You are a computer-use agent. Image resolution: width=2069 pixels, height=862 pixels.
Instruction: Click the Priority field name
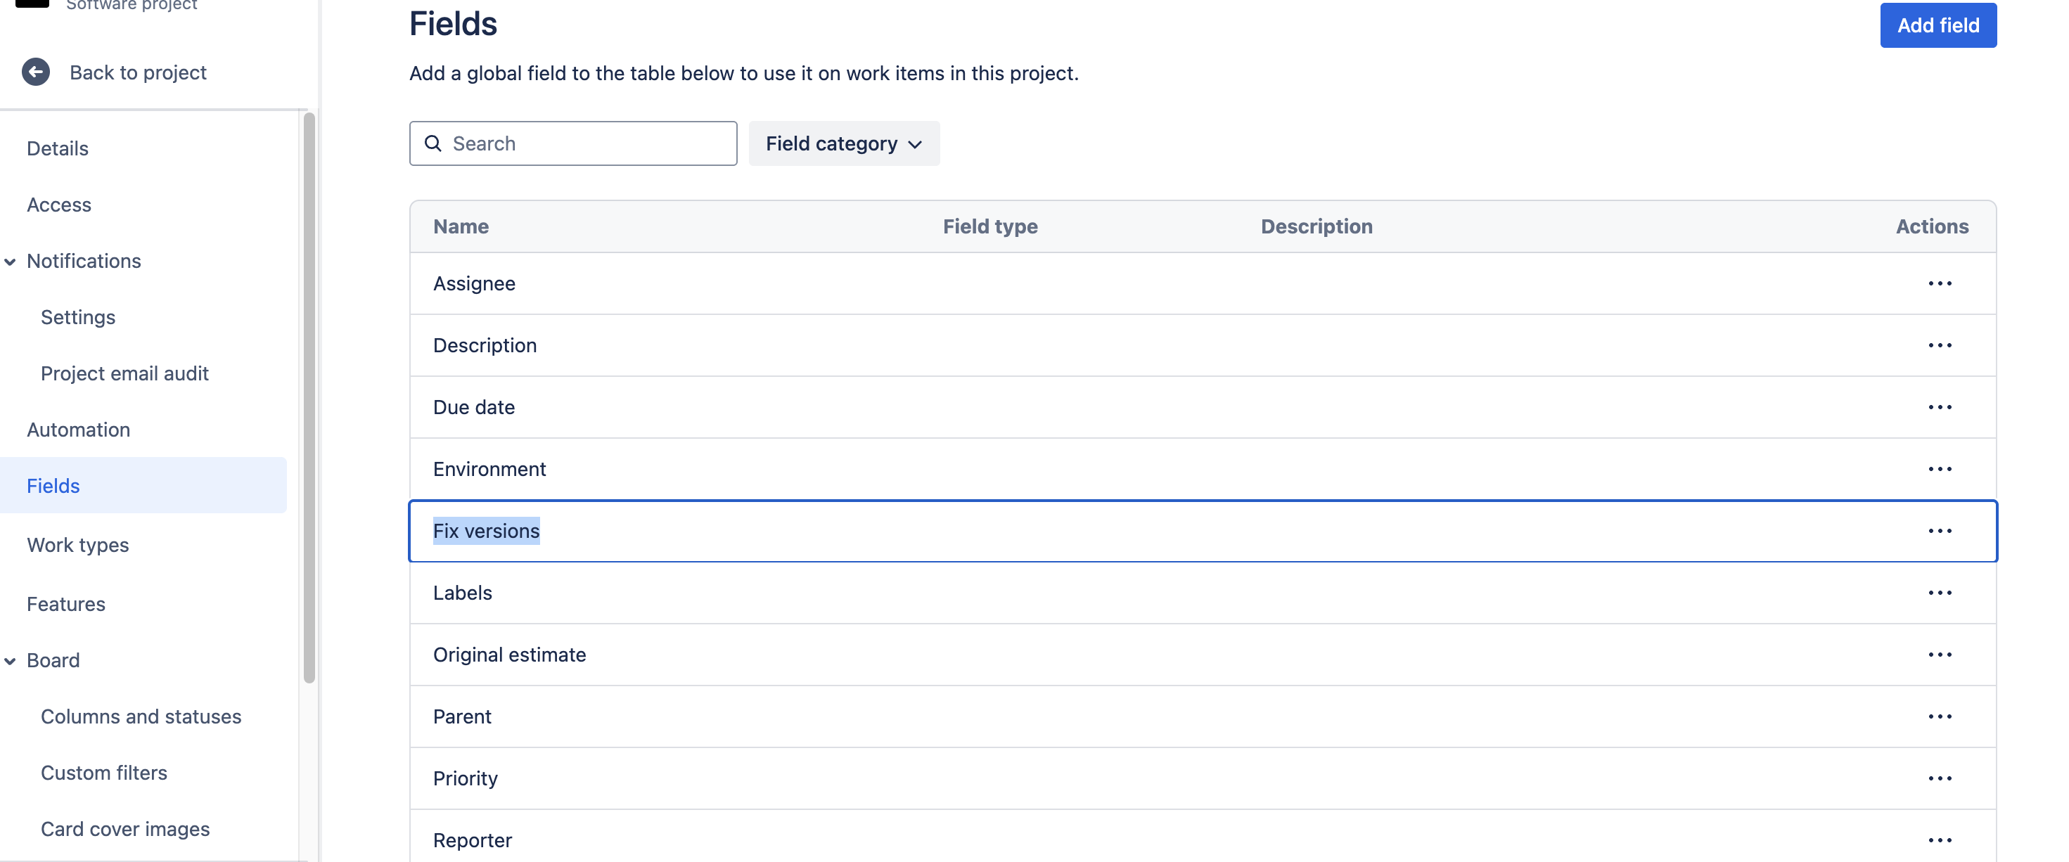[465, 778]
